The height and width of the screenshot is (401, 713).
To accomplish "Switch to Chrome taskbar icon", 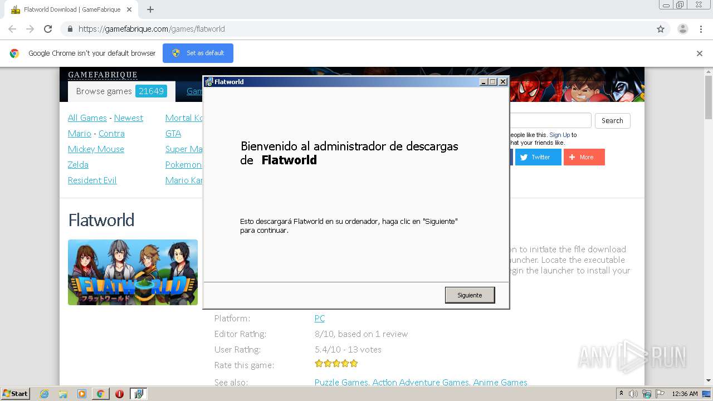I will click(100, 394).
